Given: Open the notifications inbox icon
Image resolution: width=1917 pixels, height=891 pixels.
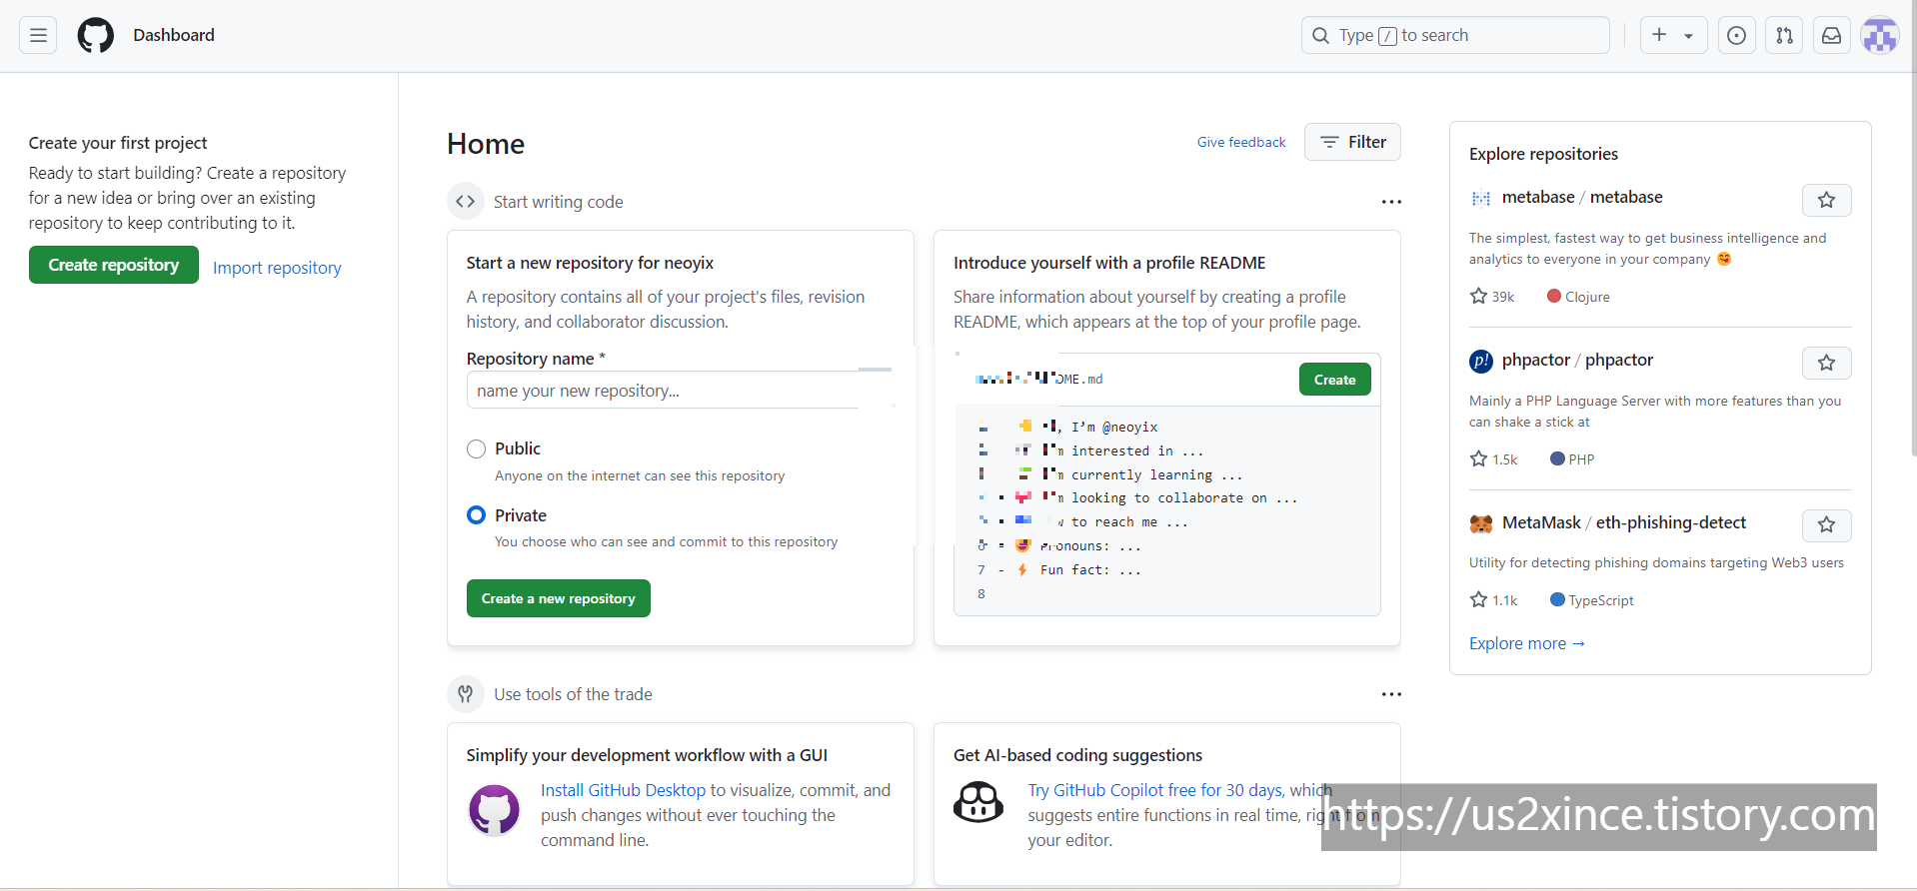Looking at the screenshot, I should [x=1831, y=35].
